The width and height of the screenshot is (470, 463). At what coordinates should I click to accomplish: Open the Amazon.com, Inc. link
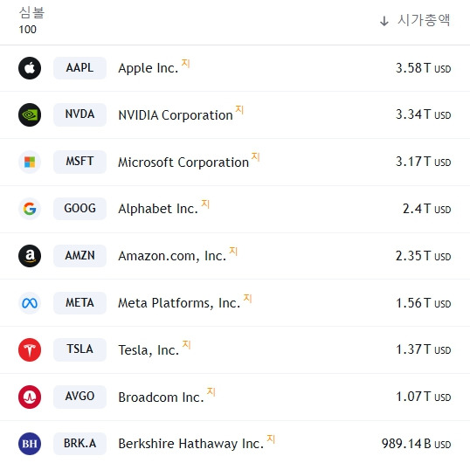point(172,256)
